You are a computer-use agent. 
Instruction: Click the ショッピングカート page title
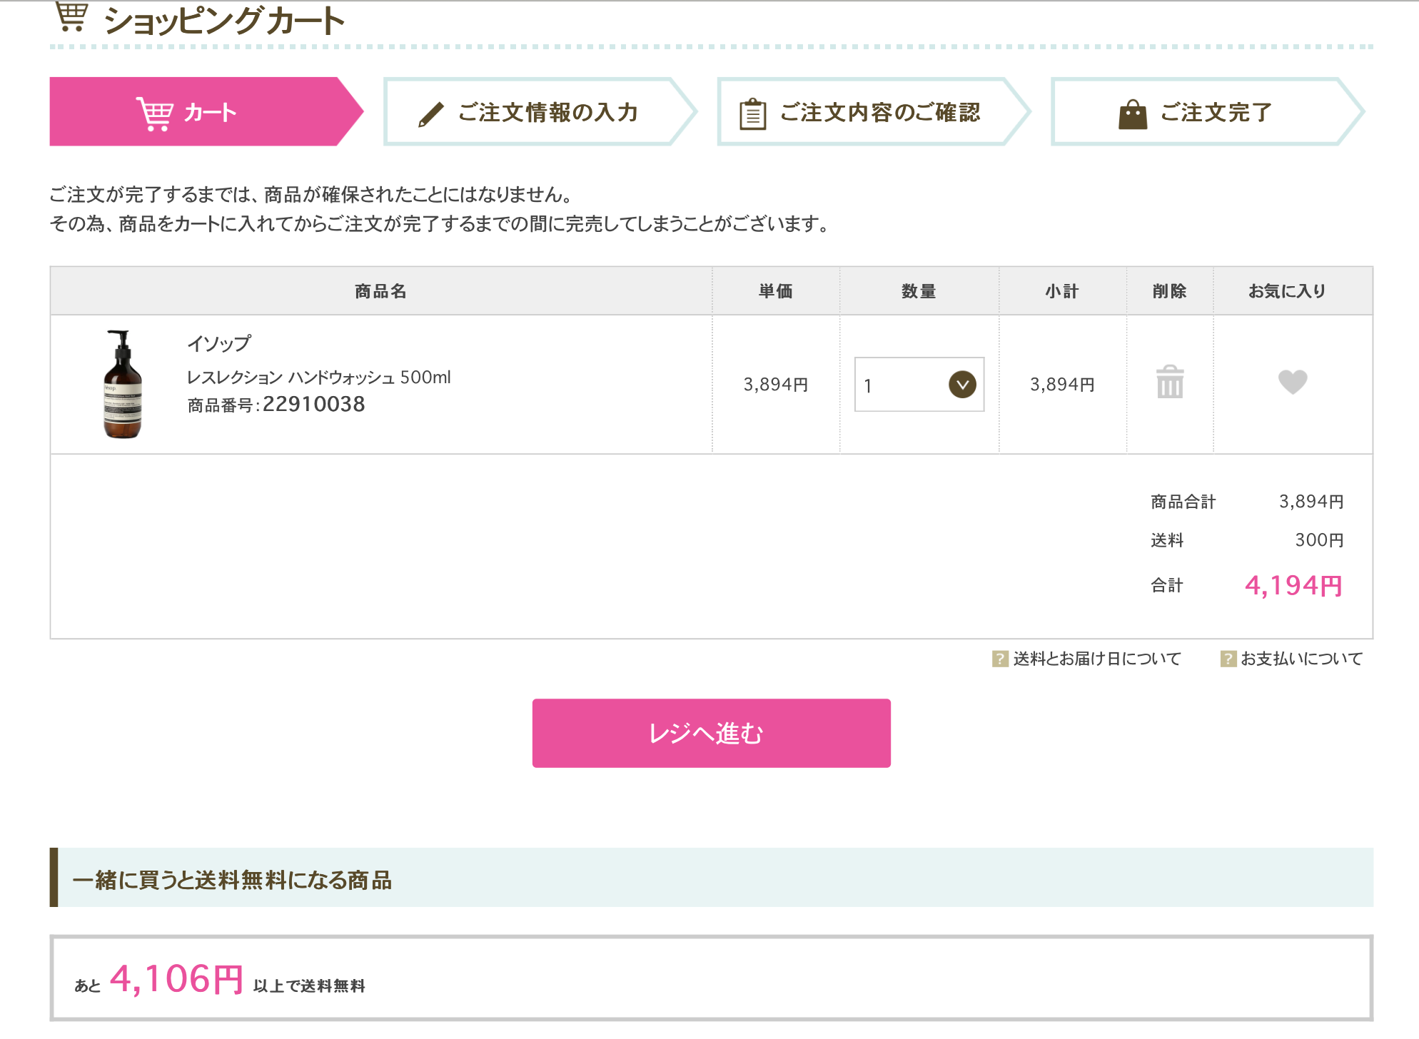[x=224, y=20]
